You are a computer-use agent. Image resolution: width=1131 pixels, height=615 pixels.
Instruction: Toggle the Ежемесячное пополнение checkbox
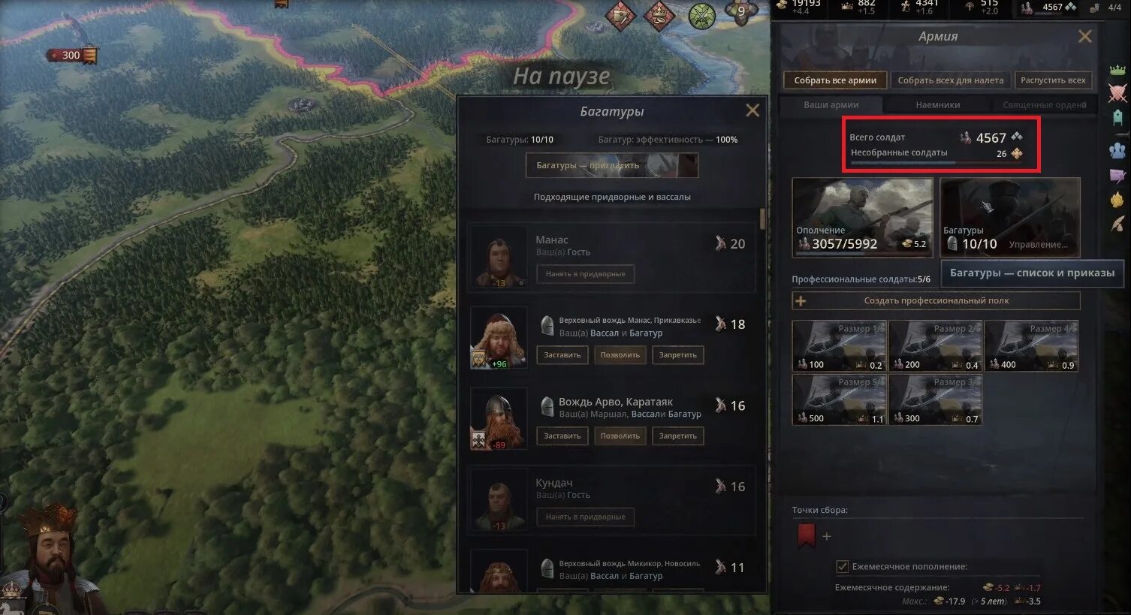coord(843,566)
